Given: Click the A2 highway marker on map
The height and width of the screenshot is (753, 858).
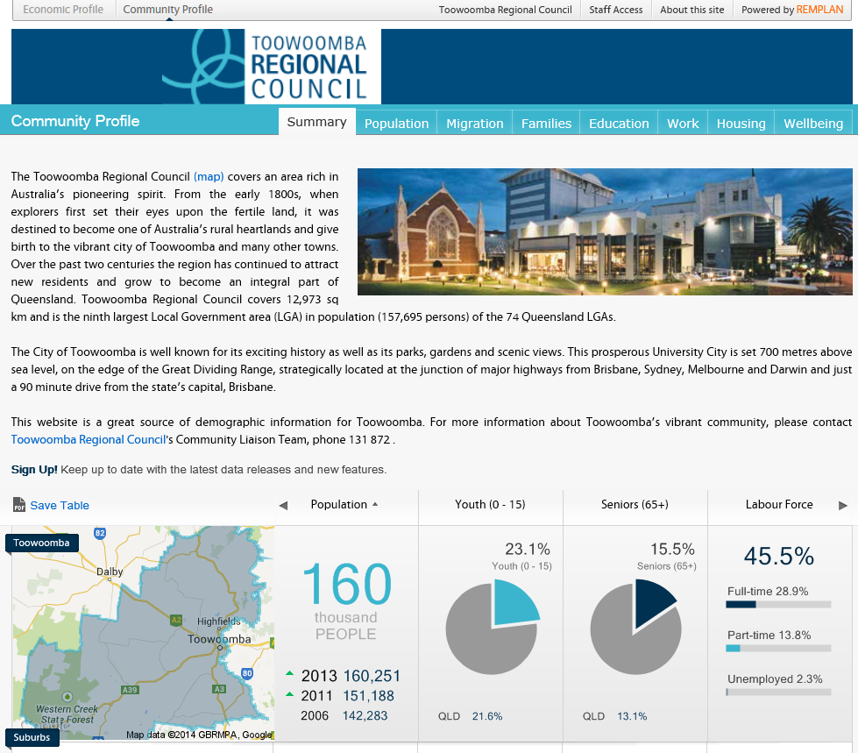Looking at the screenshot, I should [175, 620].
